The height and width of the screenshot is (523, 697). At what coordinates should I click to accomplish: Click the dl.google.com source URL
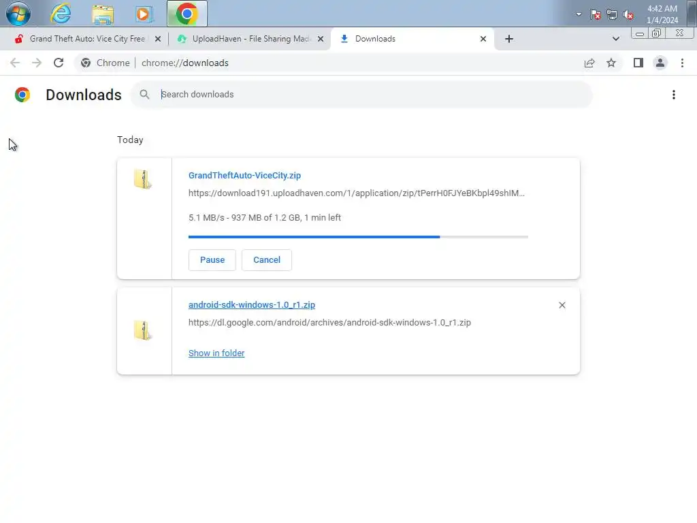click(329, 322)
